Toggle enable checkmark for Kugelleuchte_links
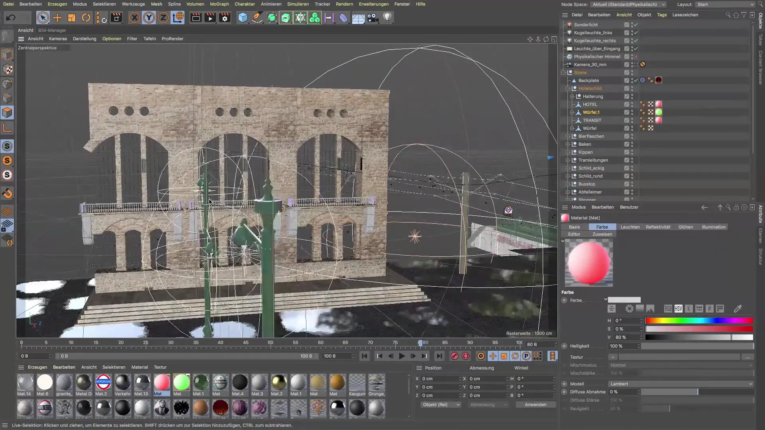This screenshot has height=430, width=765. (x=636, y=33)
